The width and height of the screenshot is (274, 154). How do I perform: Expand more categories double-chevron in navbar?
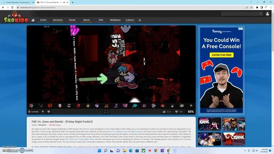coord(140,20)
